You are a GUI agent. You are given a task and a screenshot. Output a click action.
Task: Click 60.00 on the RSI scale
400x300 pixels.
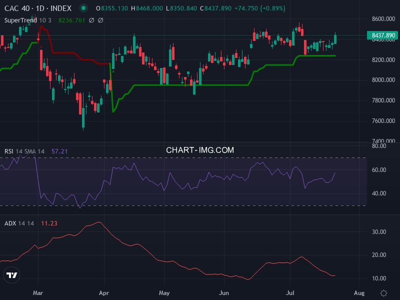[x=379, y=169]
